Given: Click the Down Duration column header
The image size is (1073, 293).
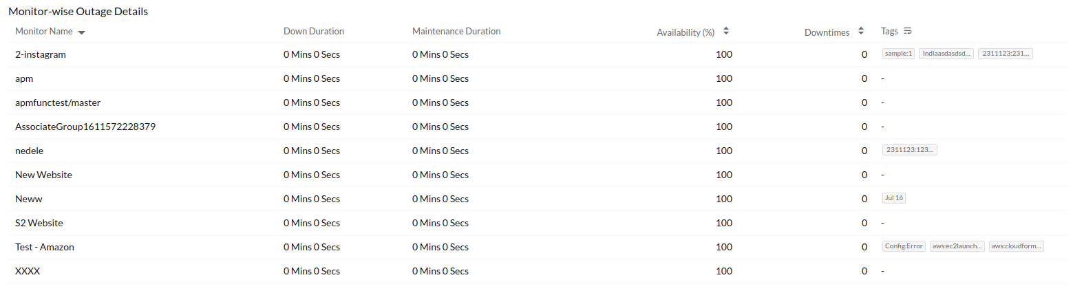Looking at the screenshot, I should tap(313, 32).
